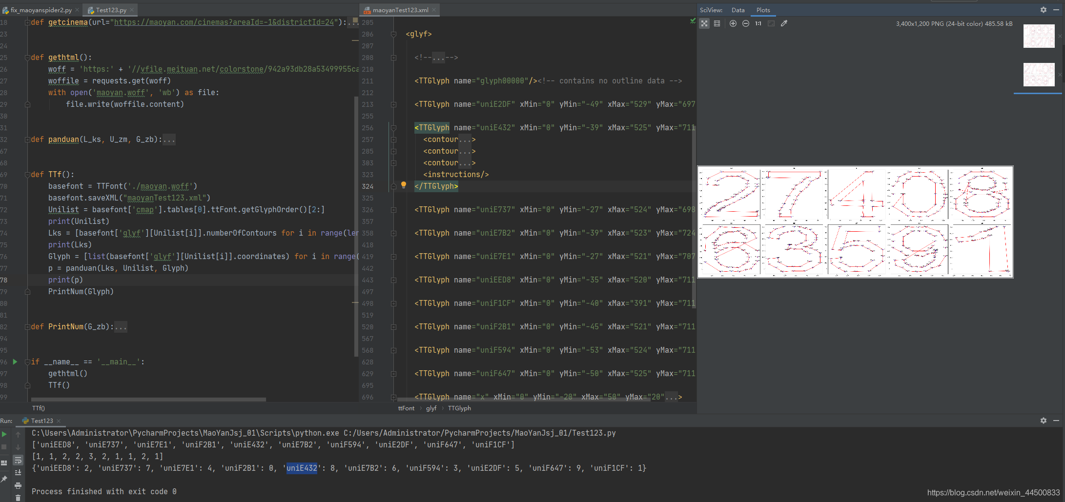Image resolution: width=1065 pixels, height=502 pixels.
Task: Collapse the glyf XML element
Action: tap(393, 34)
